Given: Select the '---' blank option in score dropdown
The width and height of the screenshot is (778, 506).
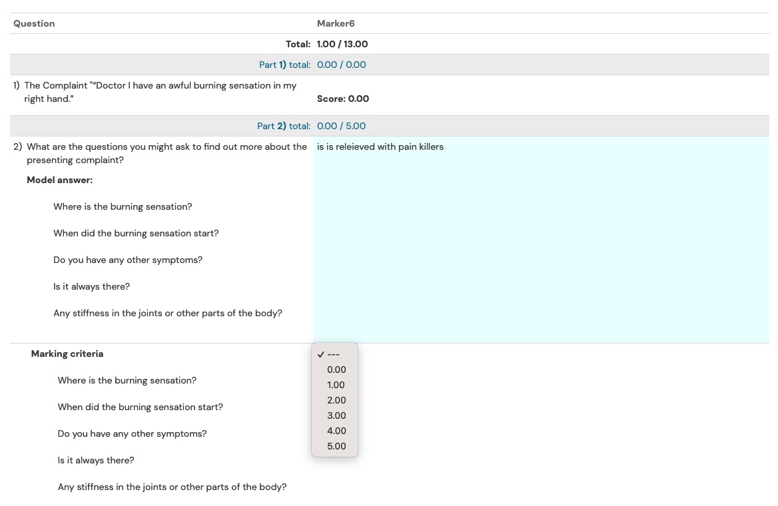Looking at the screenshot, I should [334, 354].
